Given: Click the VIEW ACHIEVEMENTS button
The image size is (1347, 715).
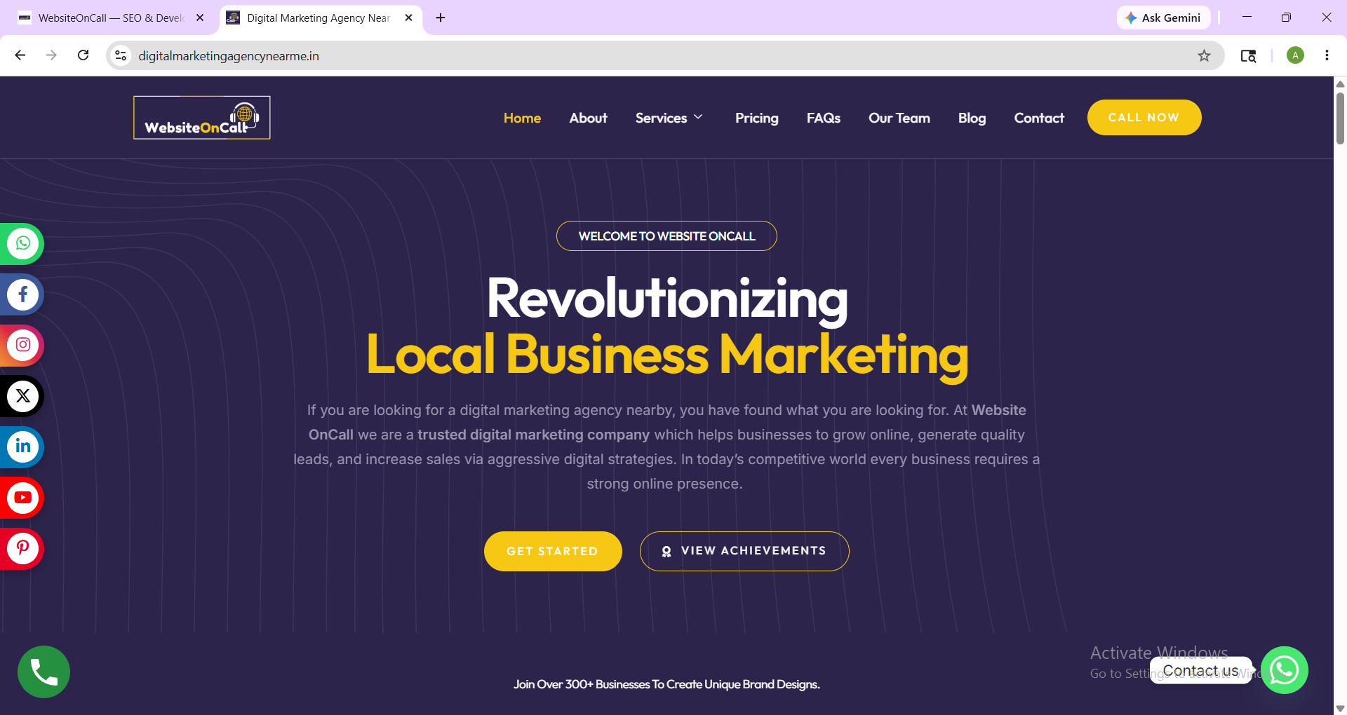Looking at the screenshot, I should [x=744, y=551].
